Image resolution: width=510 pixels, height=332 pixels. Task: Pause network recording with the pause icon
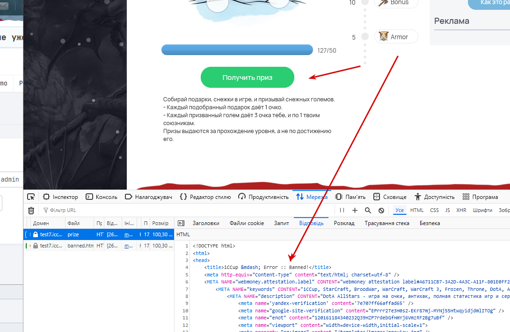(342, 210)
